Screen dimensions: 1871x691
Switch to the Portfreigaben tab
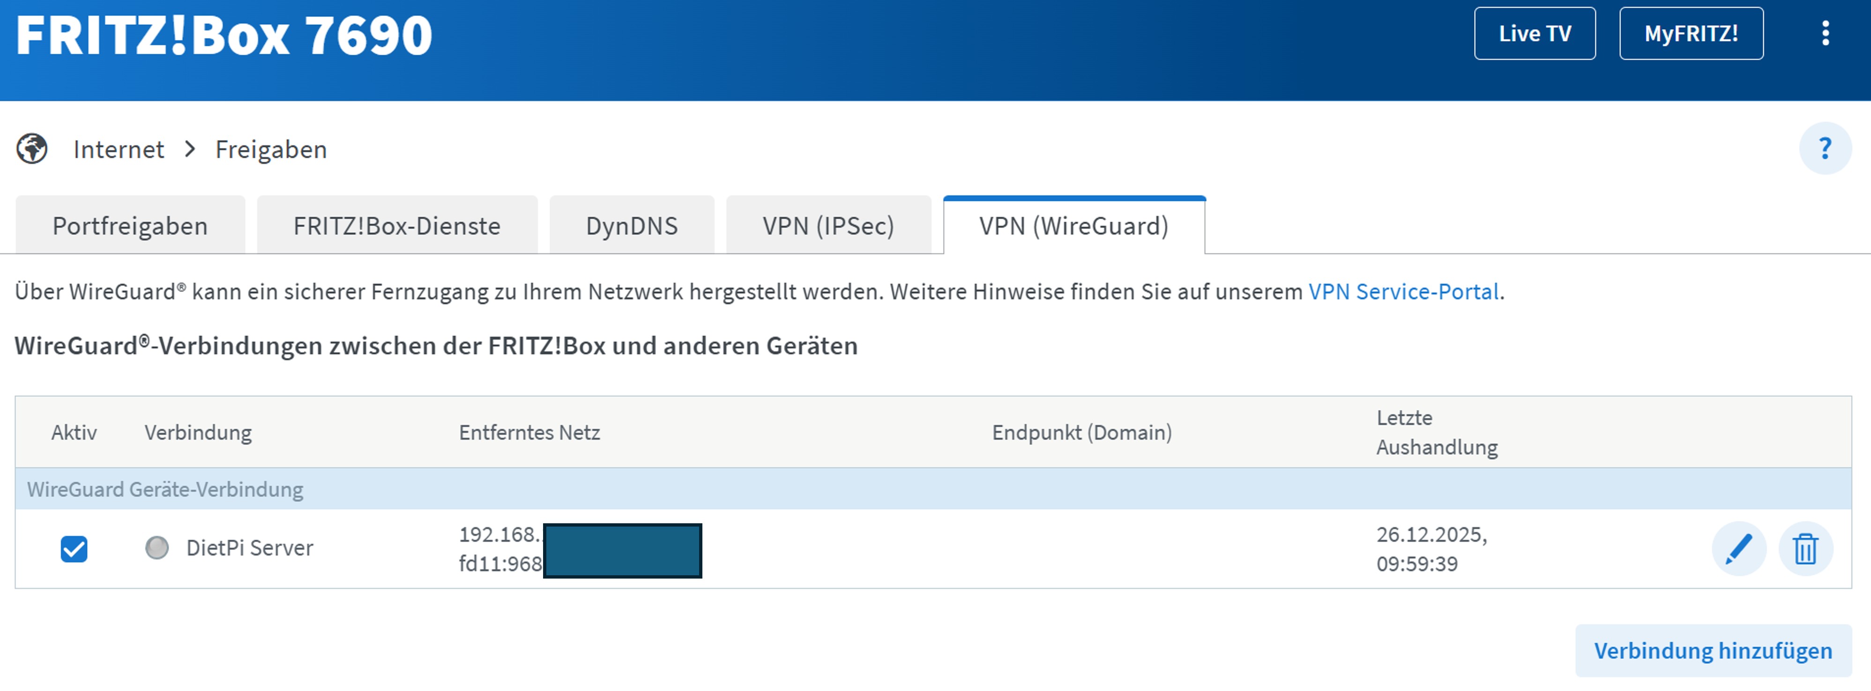(130, 226)
